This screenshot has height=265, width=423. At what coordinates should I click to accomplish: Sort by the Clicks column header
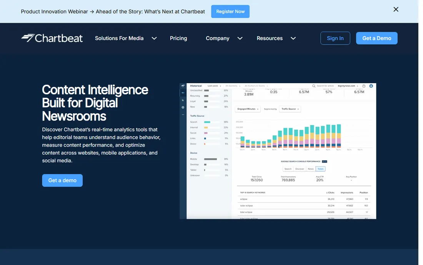coord(330,193)
